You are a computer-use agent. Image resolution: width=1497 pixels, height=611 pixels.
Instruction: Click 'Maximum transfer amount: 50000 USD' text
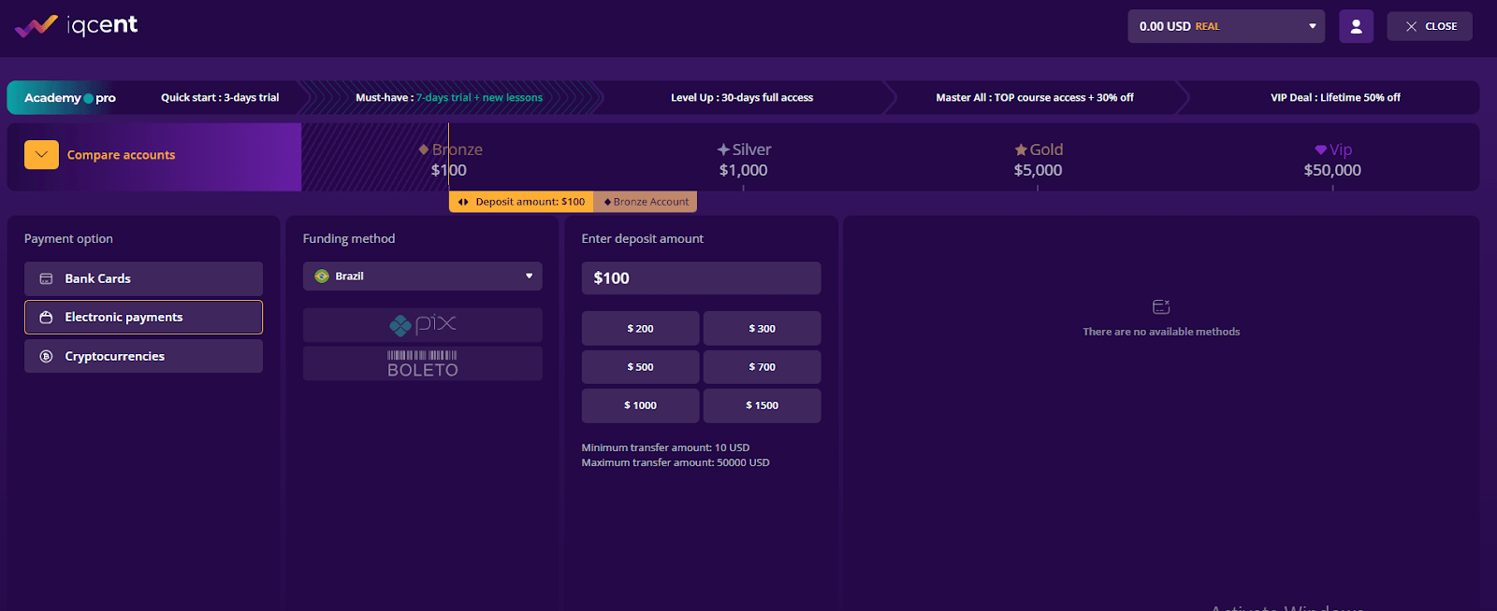pyautogui.click(x=676, y=462)
